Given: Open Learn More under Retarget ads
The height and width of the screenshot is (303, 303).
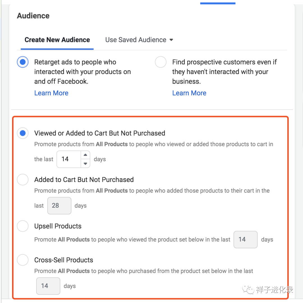Looking at the screenshot, I should point(51,93).
